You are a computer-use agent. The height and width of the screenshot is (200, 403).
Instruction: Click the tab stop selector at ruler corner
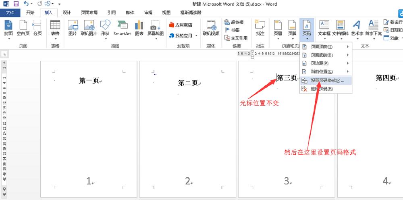pos(4,54)
